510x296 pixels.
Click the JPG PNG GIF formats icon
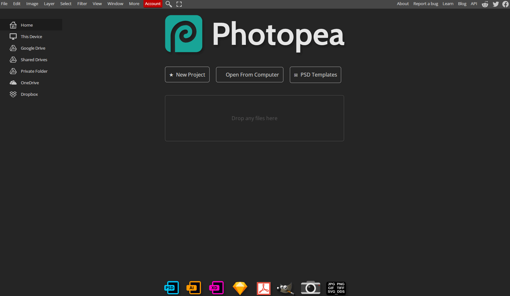[x=336, y=288]
